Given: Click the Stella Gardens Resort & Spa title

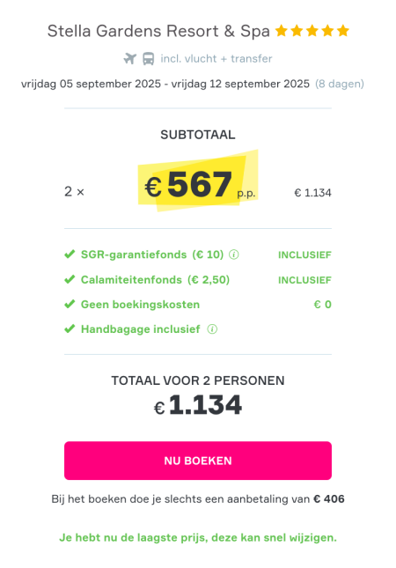Looking at the screenshot, I should coord(158,31).
